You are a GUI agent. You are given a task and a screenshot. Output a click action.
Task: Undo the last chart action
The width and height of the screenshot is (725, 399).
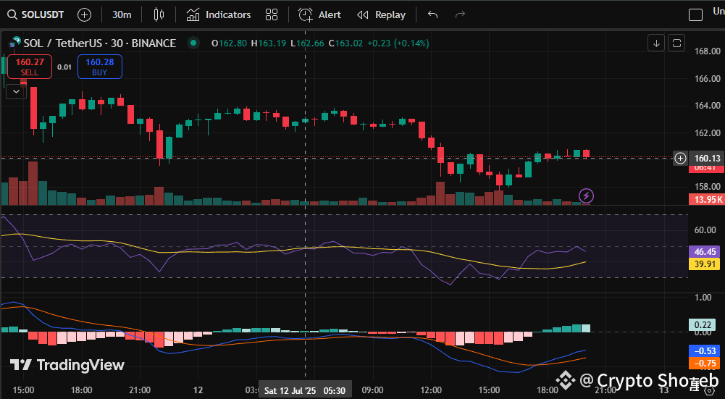pos(433,14)
